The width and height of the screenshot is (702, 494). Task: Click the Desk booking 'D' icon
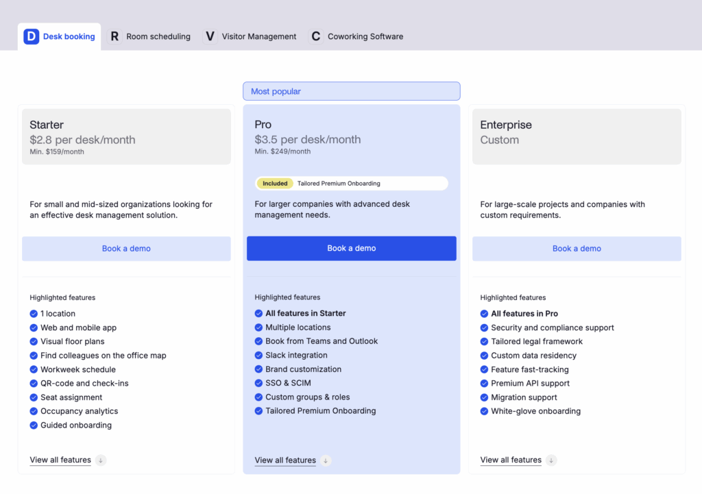point(32,36)
